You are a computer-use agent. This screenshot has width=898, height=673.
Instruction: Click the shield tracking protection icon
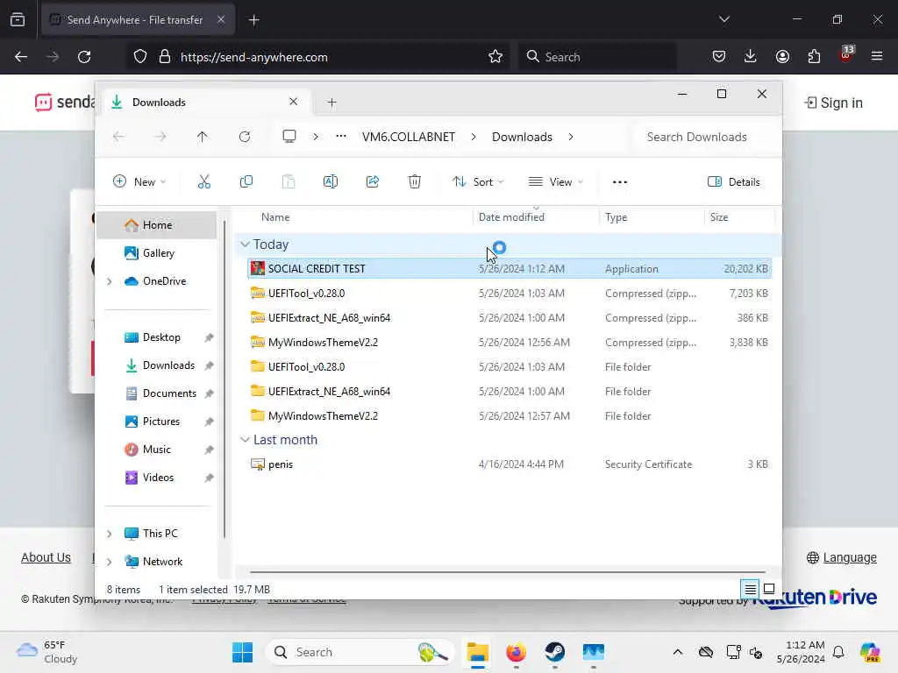click(140, 57)
